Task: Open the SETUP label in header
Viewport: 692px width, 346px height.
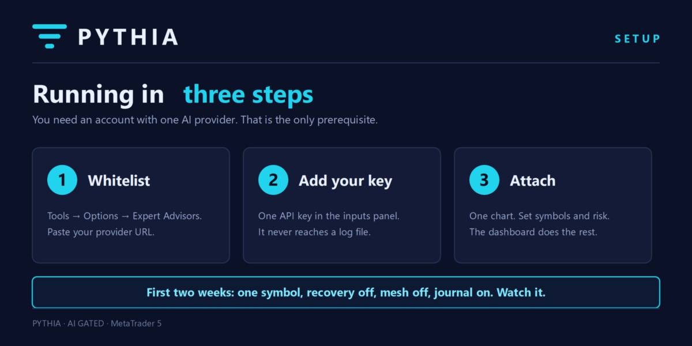Action: [x=637, y=39]
